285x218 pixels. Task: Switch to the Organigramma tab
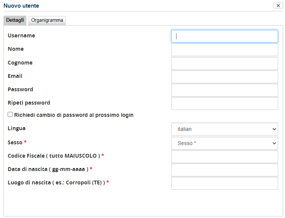47,20
